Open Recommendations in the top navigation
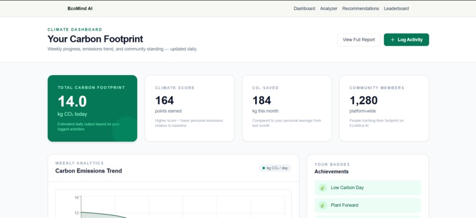This screenshot has width=476, height=218. click(360, 8)
